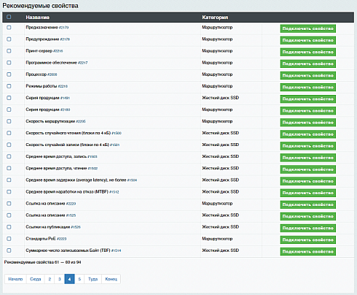
Task: Check the Принт-сервер row checkbox
Action: [x=9, y=51]
